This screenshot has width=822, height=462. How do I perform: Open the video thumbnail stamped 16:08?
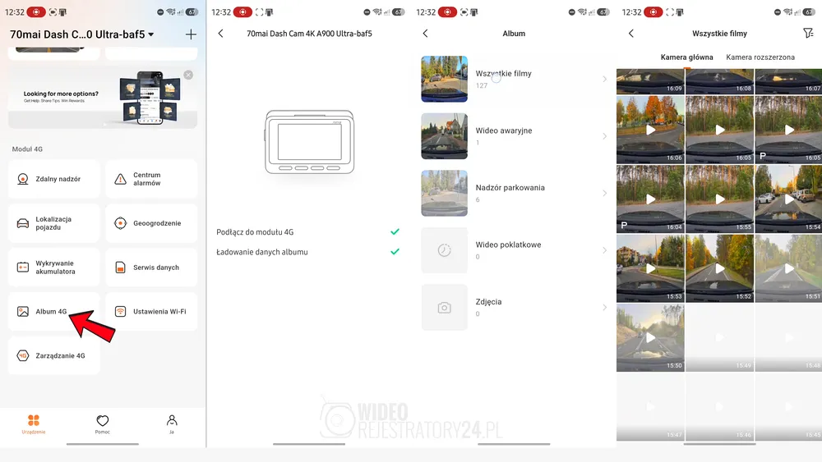pyautogui.click(x=720, y=81)
